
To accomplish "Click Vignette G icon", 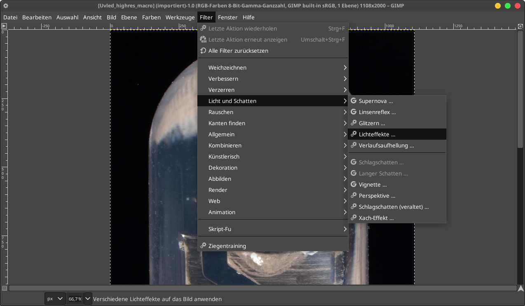I will tap(354, 185).
